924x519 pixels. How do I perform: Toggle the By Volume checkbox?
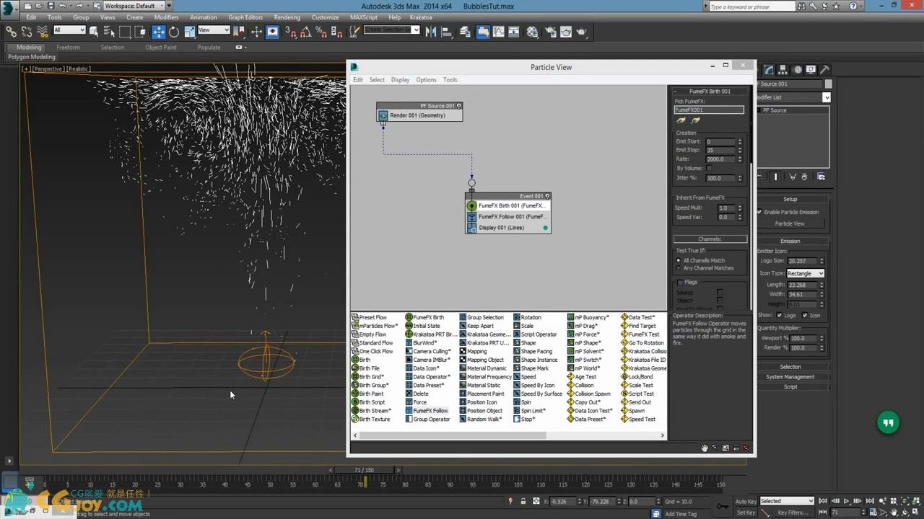pyautogui.click(x=709, y=168)
